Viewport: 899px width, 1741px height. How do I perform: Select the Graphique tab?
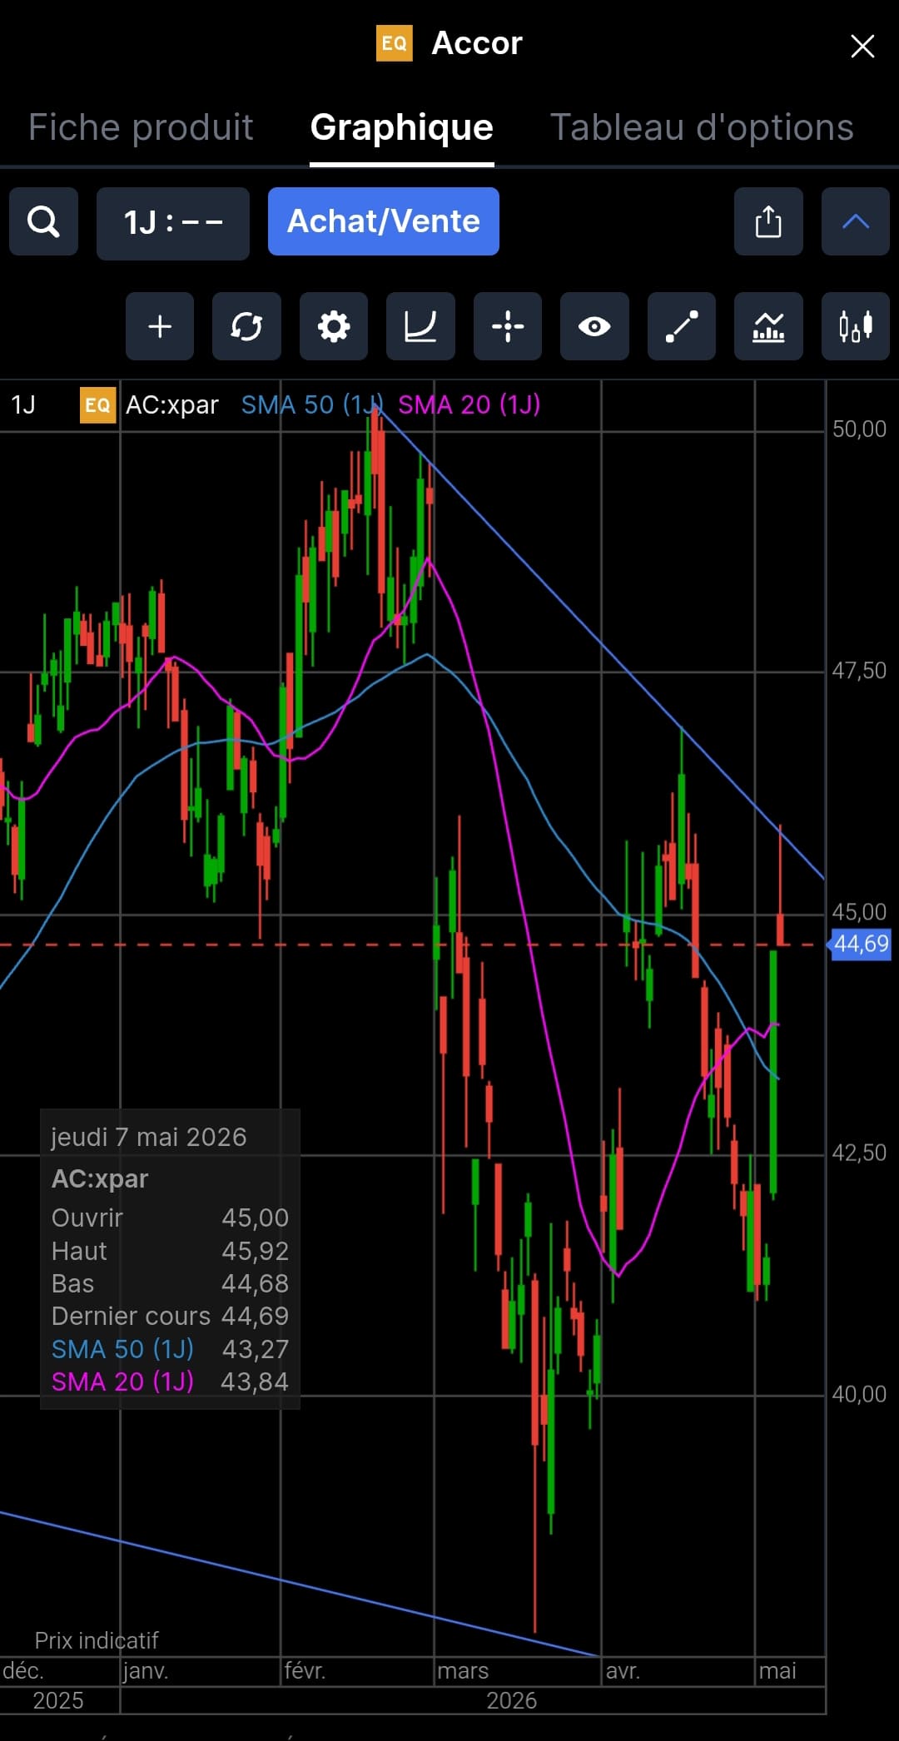402,127
